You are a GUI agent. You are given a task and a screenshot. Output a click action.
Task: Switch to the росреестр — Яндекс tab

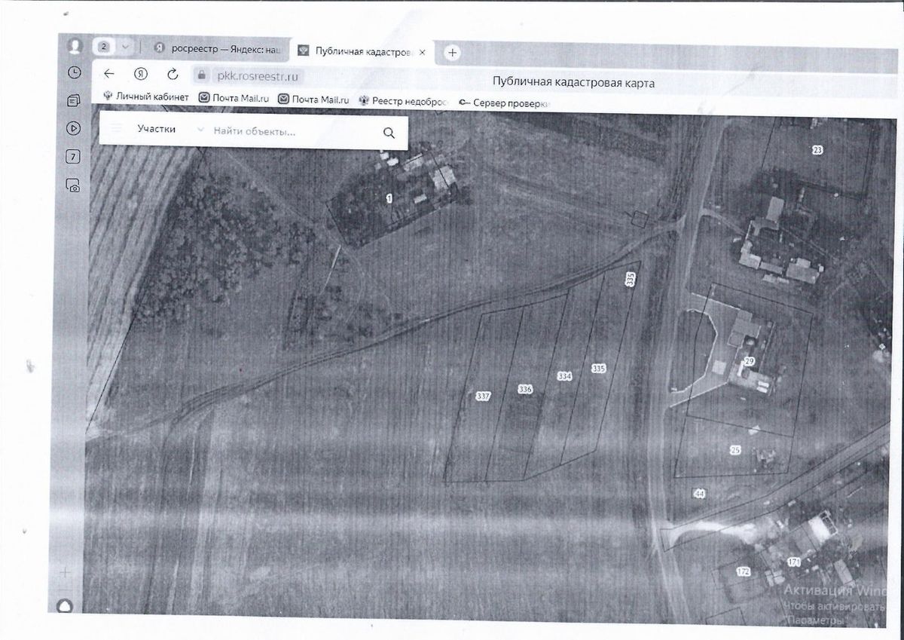pyautogui.click(x=217, y=47)
